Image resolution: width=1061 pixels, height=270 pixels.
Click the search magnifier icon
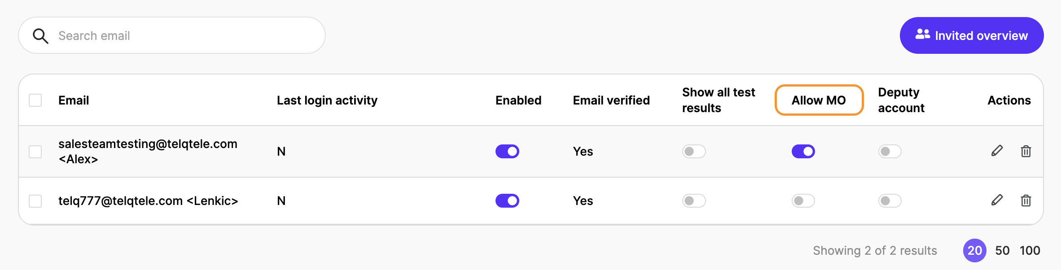tap(40, 36)
